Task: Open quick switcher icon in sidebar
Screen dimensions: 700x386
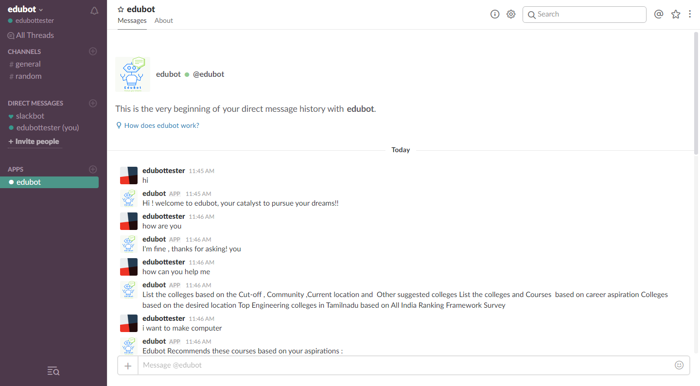Action: tap(53, 371)
